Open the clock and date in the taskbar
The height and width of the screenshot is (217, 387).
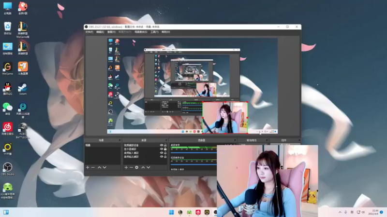click(x=373, y=212)
